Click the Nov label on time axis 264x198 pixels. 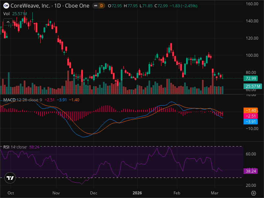point(56,193)
